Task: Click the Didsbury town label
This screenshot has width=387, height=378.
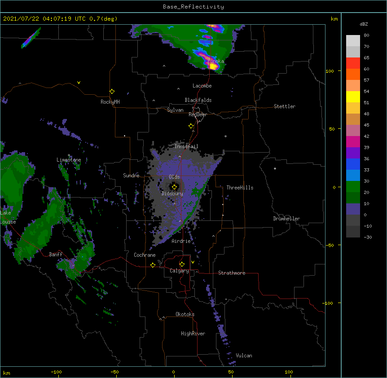Action: [x=172, y=193]
